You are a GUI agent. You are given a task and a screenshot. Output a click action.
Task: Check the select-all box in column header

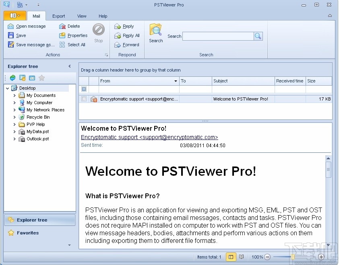pyautogui.click(x=84, y=89)
